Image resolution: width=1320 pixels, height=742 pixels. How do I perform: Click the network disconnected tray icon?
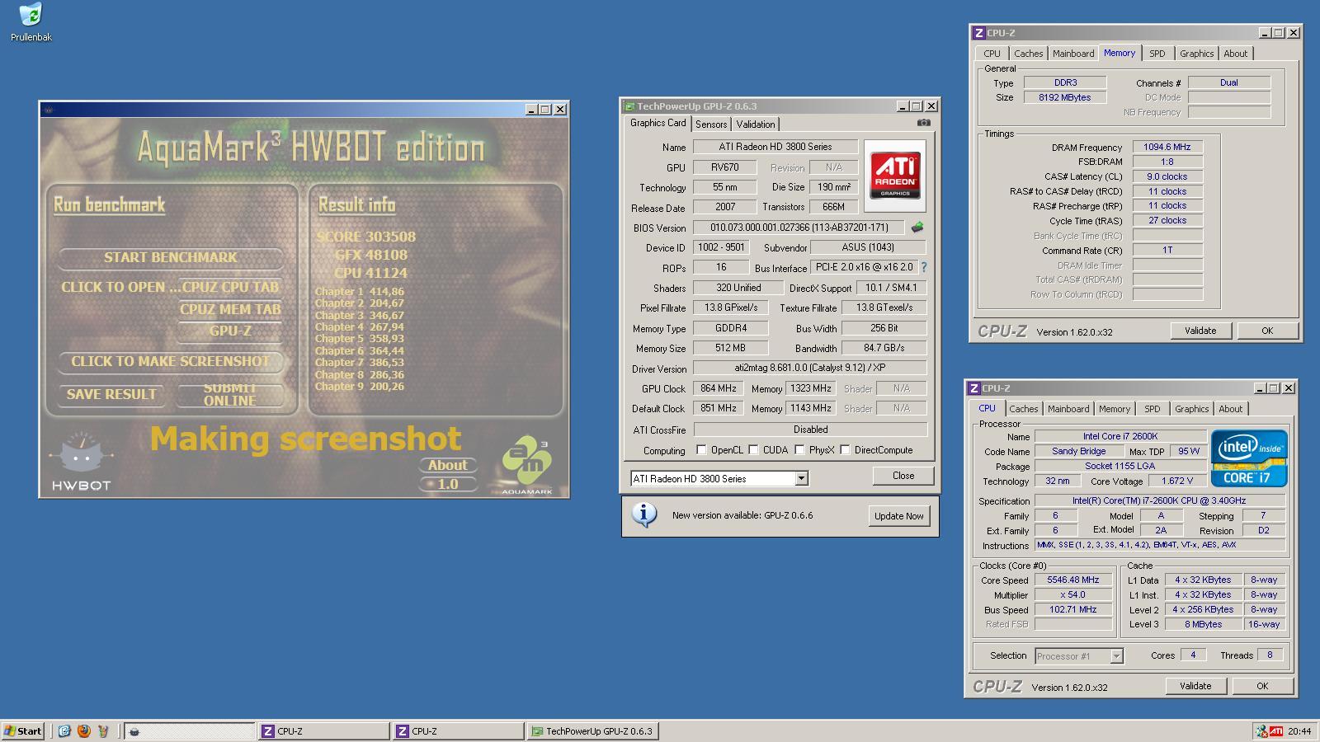(x=1261, y=730)
